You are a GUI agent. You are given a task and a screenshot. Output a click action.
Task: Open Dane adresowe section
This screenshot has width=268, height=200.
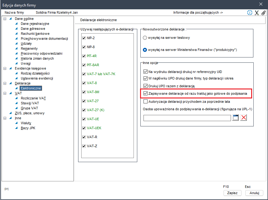tap(33, 29)
